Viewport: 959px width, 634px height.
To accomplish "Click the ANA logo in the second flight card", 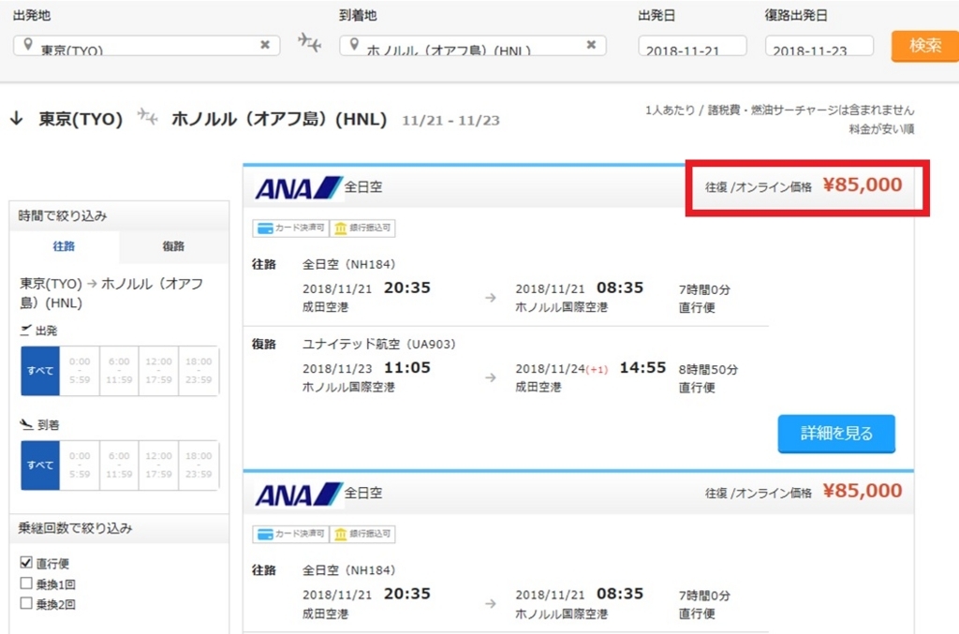I will pyautogui.click(x=299, y=494).
